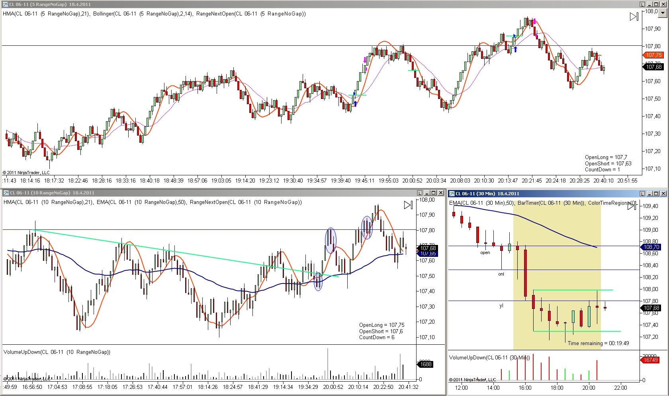Viewport: 669px width, 396px height.
Task: Click the 1688 volume marker in 10 RangeNoGap chart
Action: point(426,364)
